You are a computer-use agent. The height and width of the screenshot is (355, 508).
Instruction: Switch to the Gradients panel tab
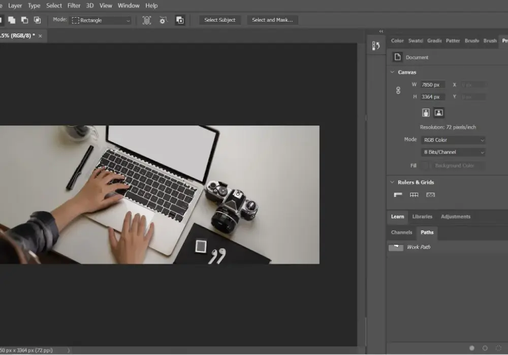434,41
